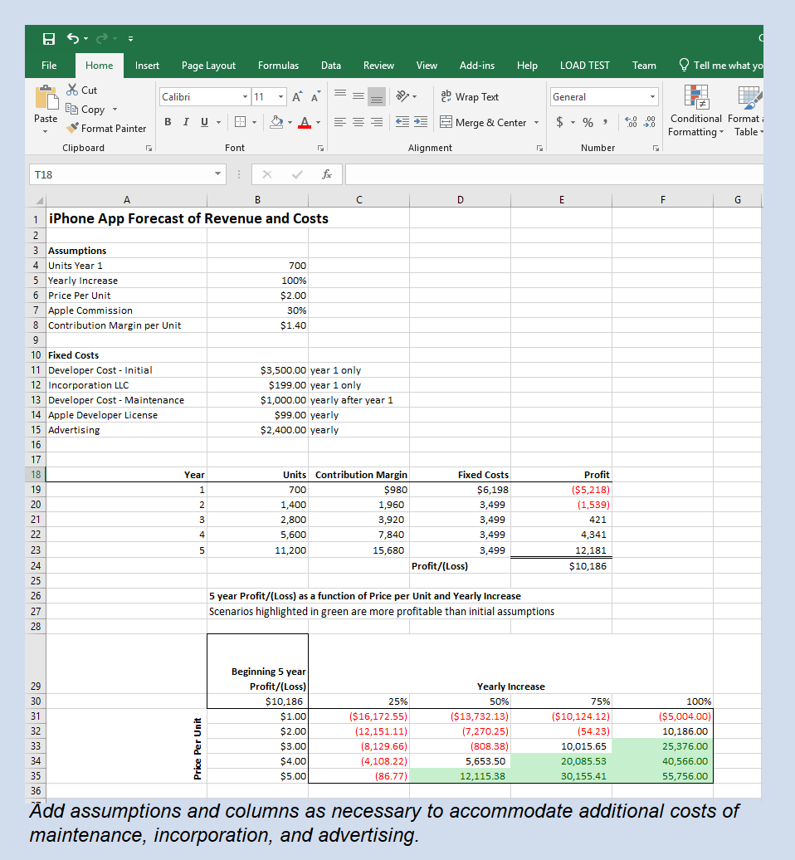Open the Data ribbon tab

pyautogui.click(x=330, y=65)
